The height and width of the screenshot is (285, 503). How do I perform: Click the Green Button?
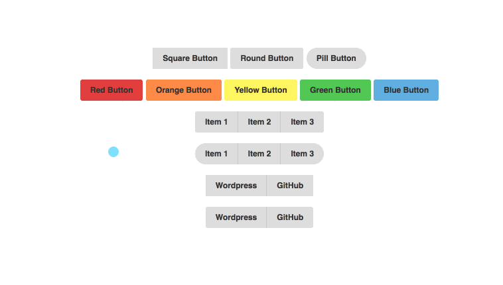(x=335, y=90)
